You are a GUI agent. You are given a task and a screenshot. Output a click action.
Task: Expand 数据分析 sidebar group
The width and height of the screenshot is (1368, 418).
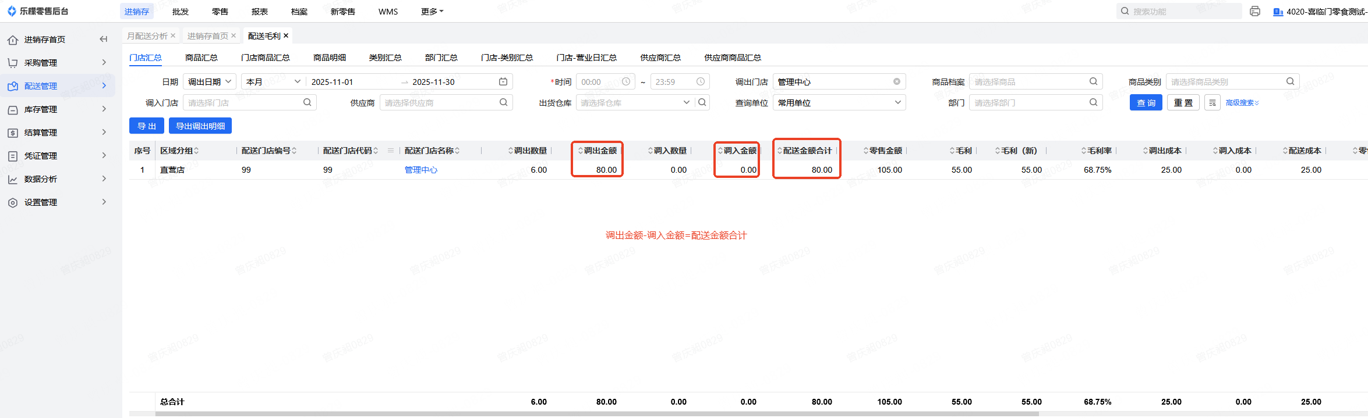pos(104,178)
